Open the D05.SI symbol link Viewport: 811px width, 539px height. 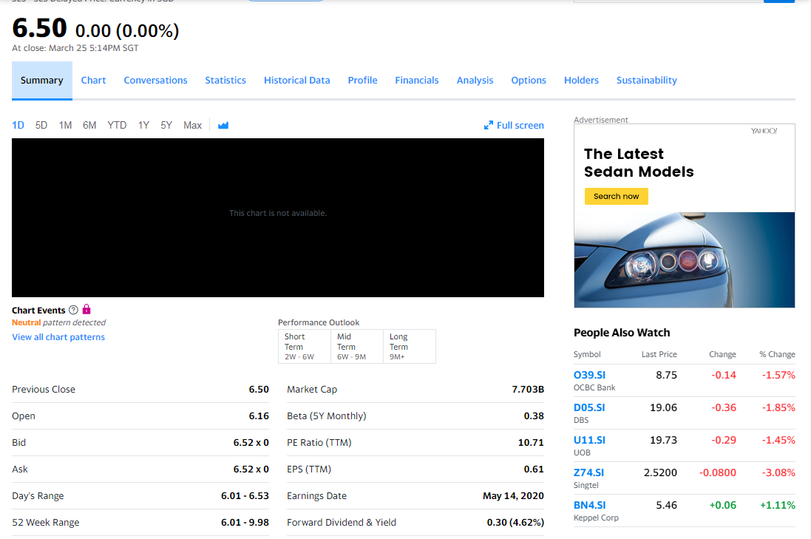point(589,407)
